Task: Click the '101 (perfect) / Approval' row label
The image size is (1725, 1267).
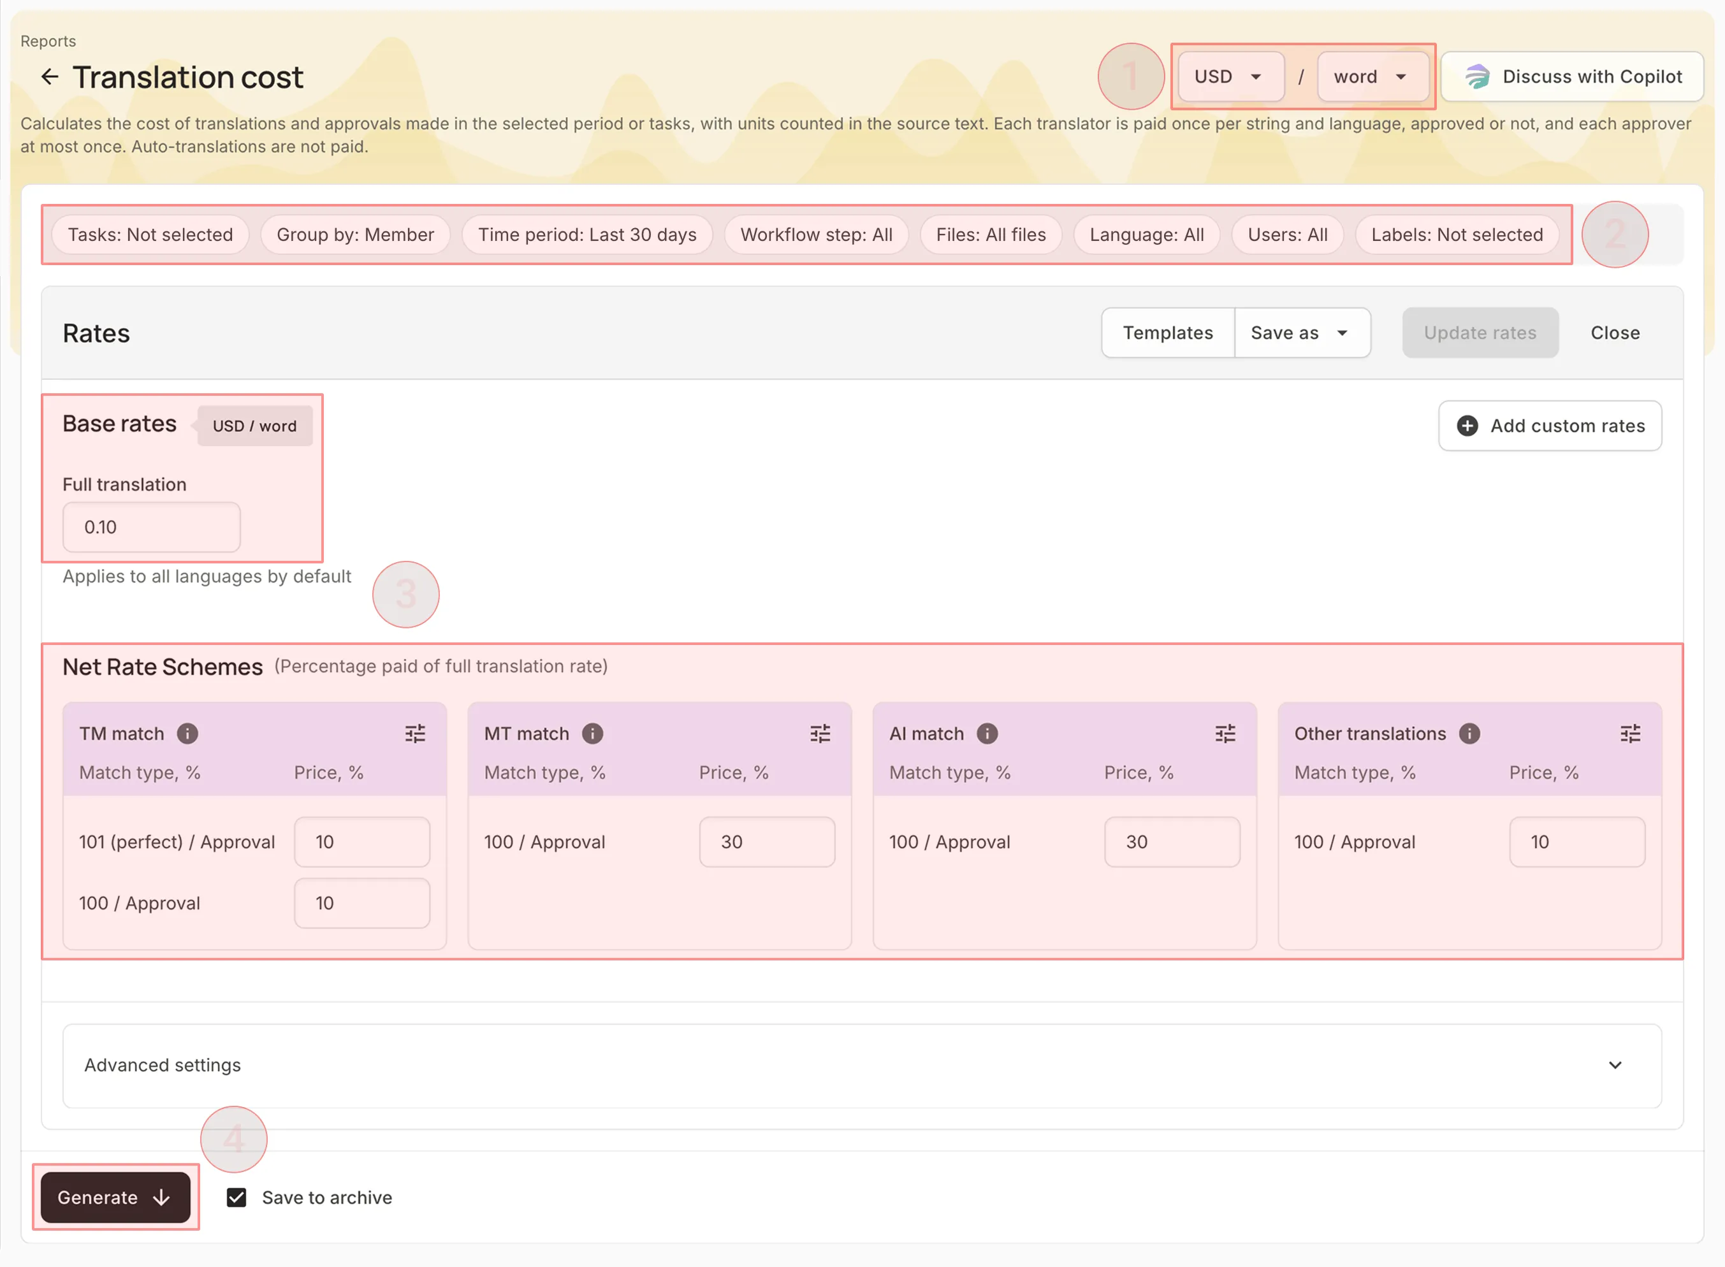Action: click(x=177, y=842)
